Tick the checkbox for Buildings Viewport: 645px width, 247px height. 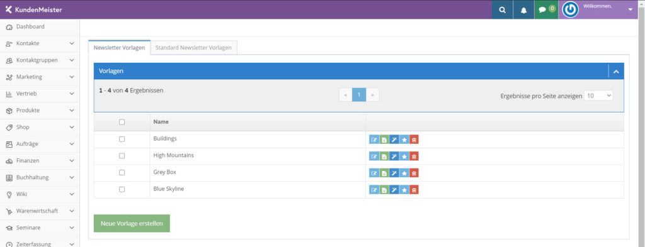click(x=122, y=139)
